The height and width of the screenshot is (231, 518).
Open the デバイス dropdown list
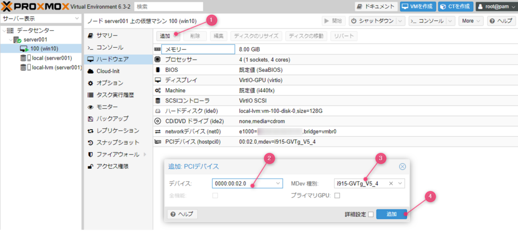(278, 184)
